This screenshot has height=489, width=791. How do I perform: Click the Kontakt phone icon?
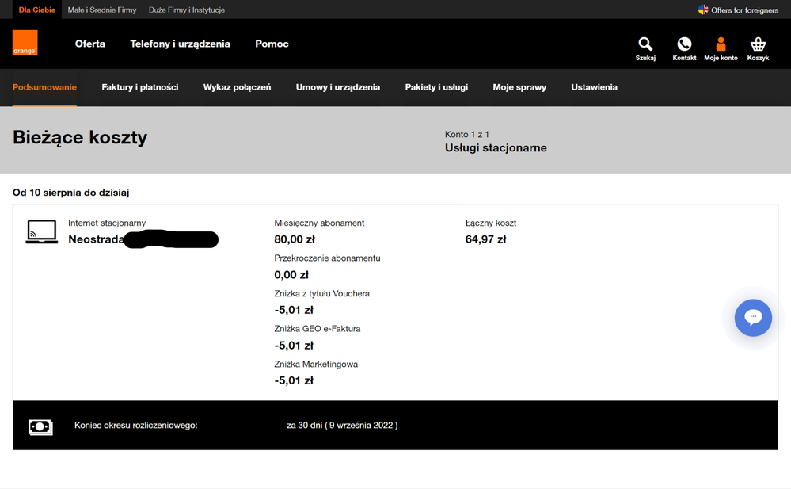(684, 44)
